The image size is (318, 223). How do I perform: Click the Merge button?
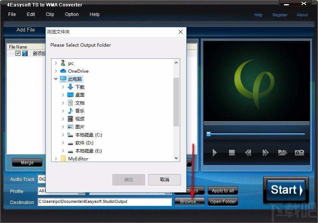click(x=27, y=162)
